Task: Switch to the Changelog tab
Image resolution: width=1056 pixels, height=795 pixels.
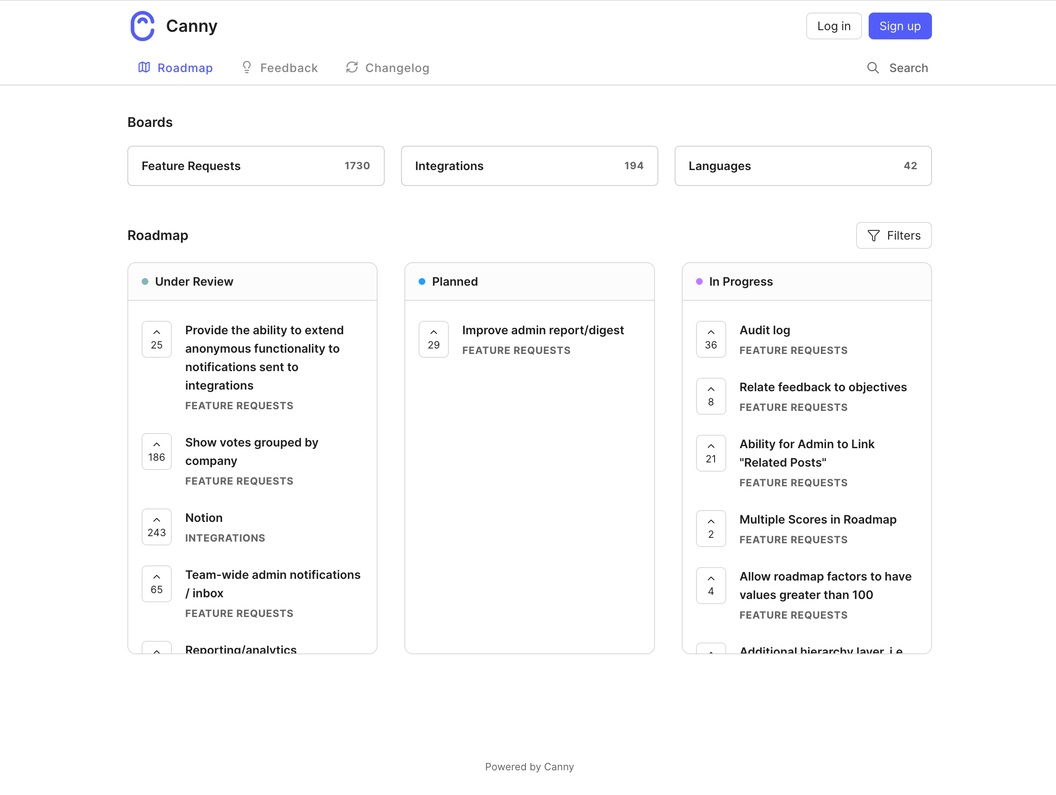Action: tap(388, 68)
